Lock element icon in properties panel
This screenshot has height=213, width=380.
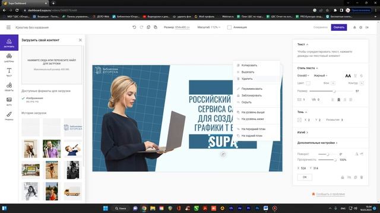(343, 177)
